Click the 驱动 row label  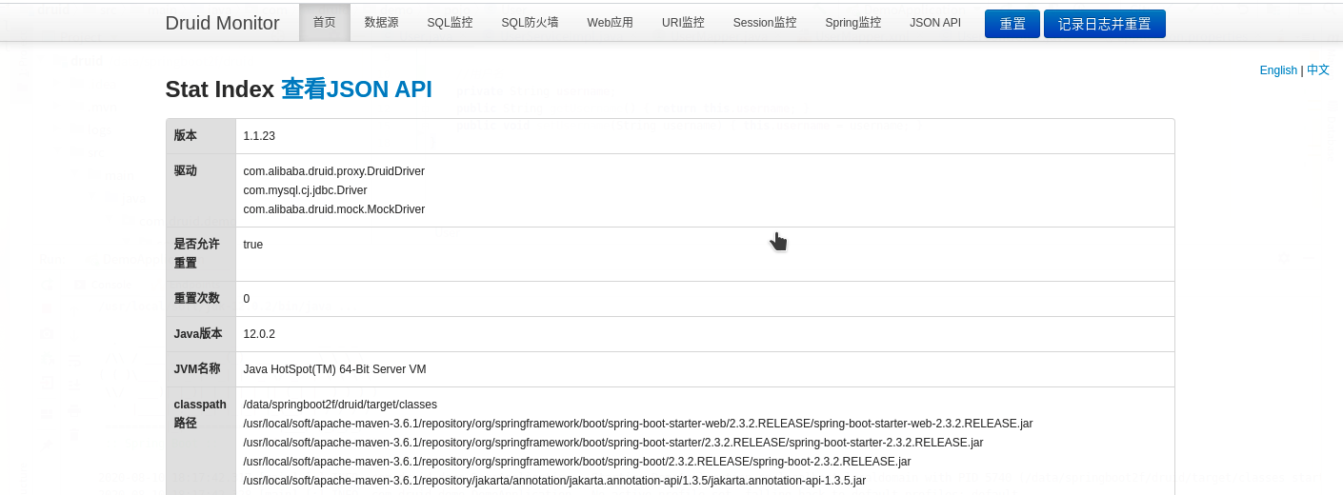(185, 171)
